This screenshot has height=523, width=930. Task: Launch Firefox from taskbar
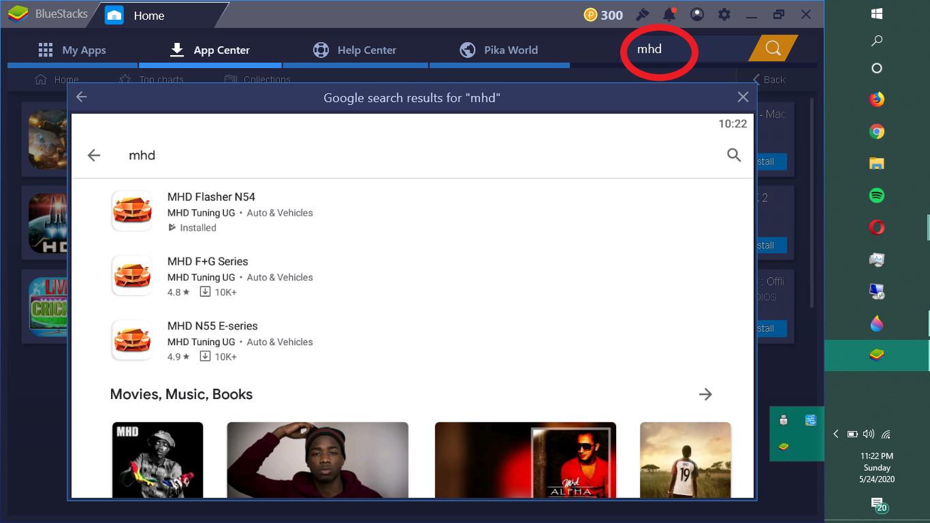[x=877, y=99]
